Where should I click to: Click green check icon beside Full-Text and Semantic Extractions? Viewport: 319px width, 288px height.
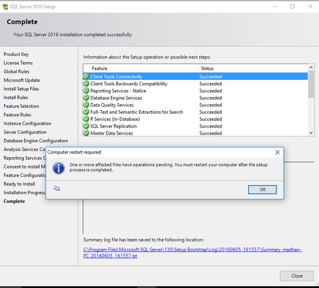tap(86, 112)
